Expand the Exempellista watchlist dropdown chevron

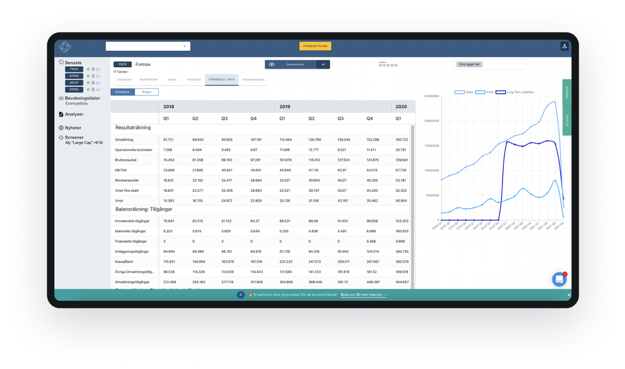(323, 65)
